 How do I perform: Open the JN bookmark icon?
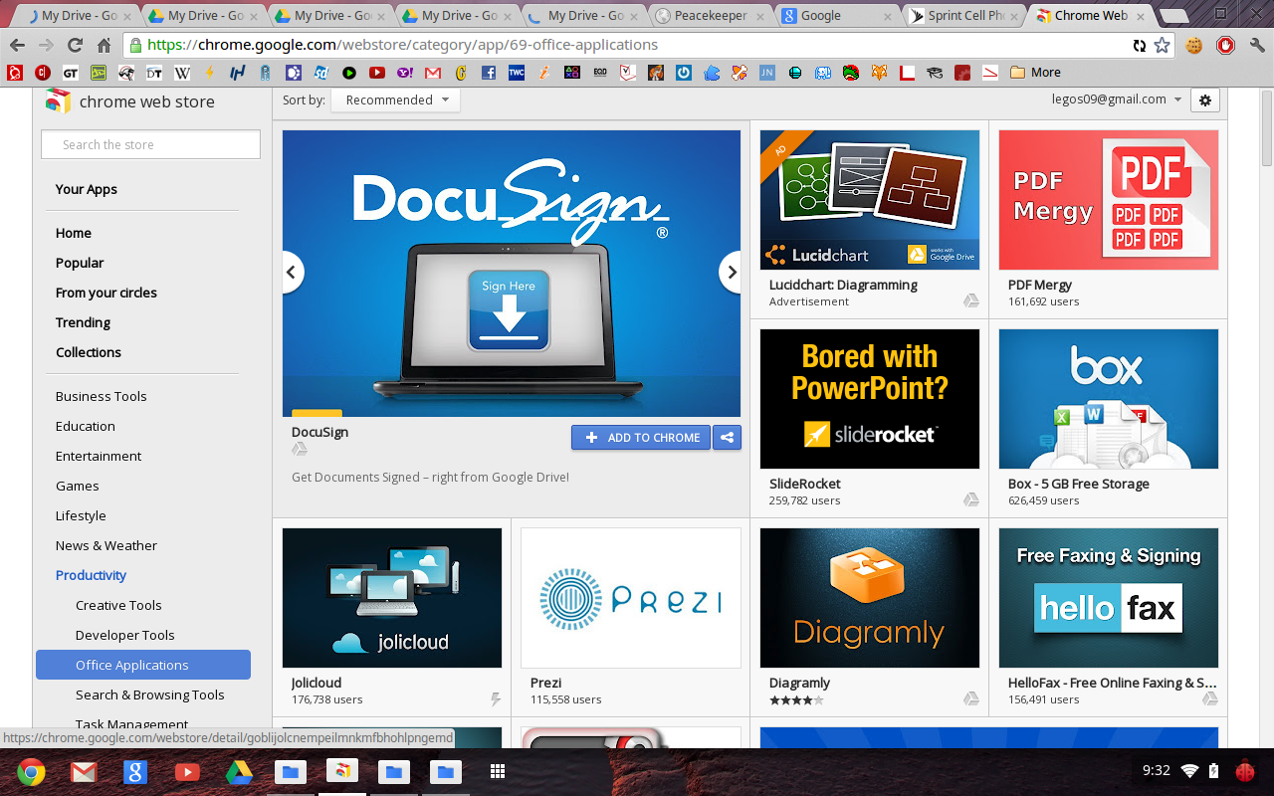(x=767, y=73)
